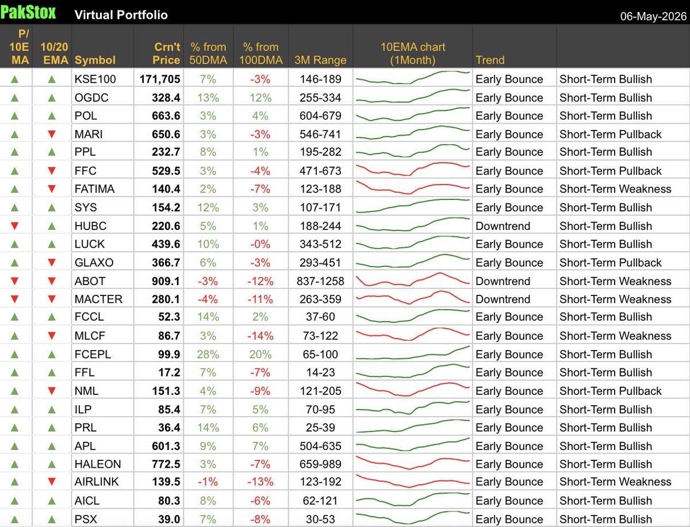The height and width of the screenshot is (527, 690).
Task: Open the ABOT red sparkline chart
Action: pyautogui.click(x=413, y=280)
